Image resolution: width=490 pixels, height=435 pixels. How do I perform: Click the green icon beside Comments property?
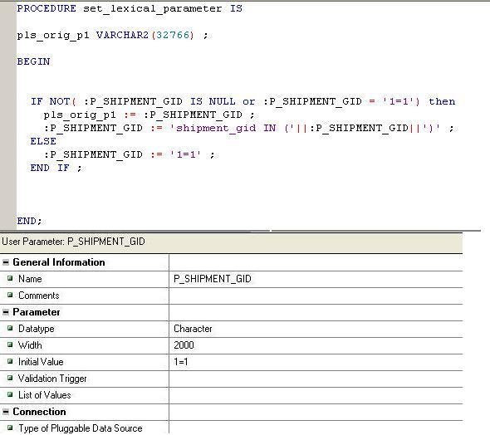10,295
